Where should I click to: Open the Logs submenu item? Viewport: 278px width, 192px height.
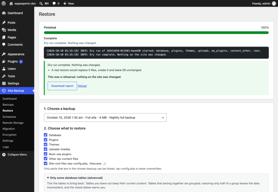6,147
